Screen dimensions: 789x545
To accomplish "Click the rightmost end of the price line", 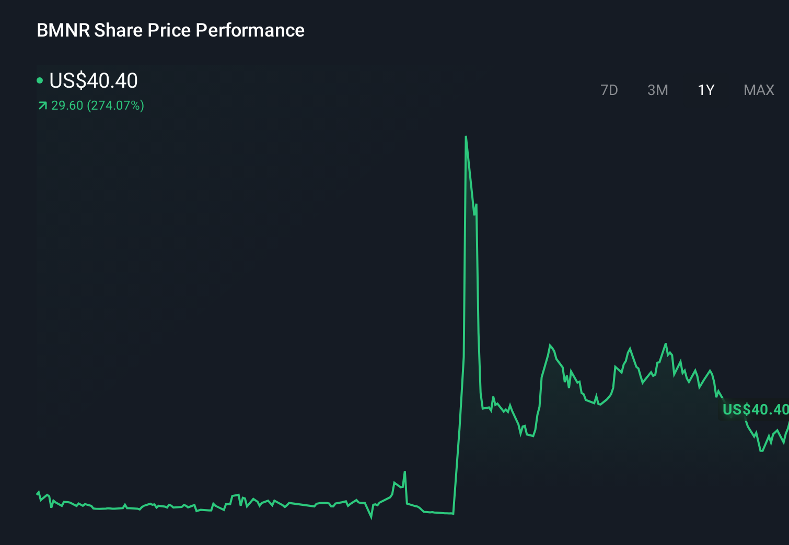I will tap(788, 424).
